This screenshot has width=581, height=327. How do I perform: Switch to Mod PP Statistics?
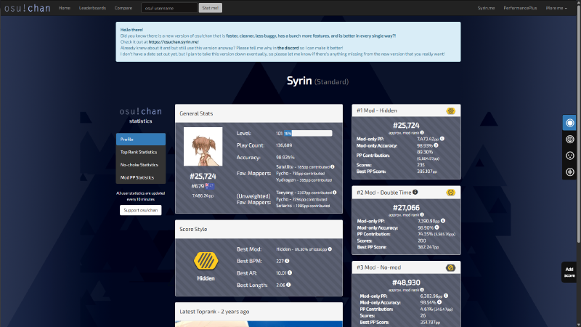point(141,177)
